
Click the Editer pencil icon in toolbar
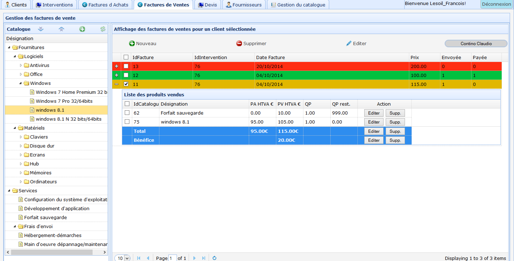pos(349,43)
